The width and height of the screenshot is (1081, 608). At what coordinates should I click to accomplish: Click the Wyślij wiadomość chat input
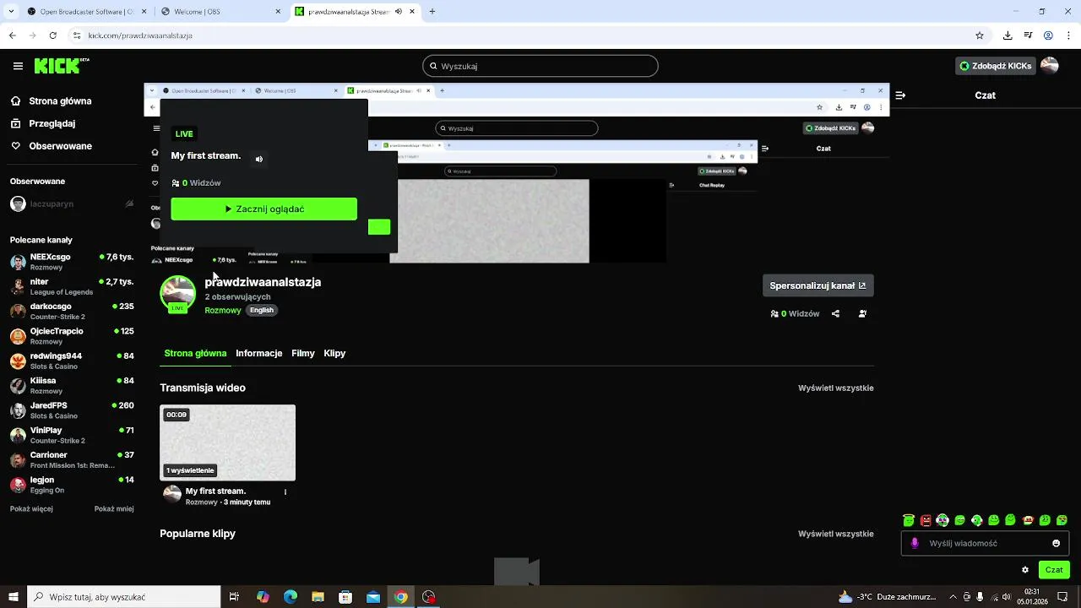[x=985, y=544]
